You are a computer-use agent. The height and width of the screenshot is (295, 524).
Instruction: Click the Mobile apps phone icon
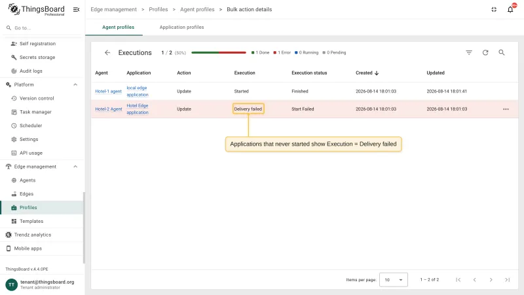click(x=9, y=248)
